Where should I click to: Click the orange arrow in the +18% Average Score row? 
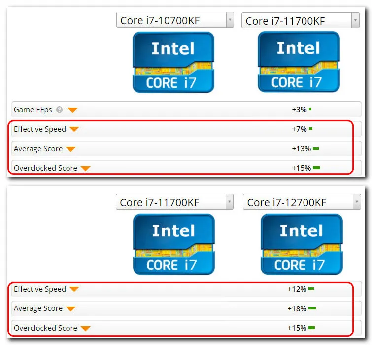pos(70,308)
